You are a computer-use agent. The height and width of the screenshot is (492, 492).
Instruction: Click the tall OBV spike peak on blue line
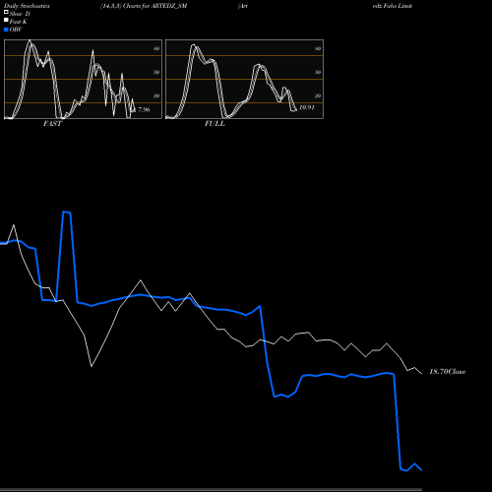click(67, 213)
